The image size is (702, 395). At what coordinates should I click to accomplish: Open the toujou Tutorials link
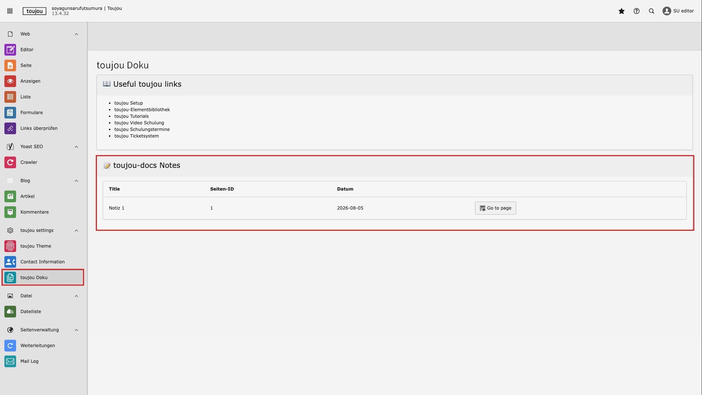click(x=132, y=116)
